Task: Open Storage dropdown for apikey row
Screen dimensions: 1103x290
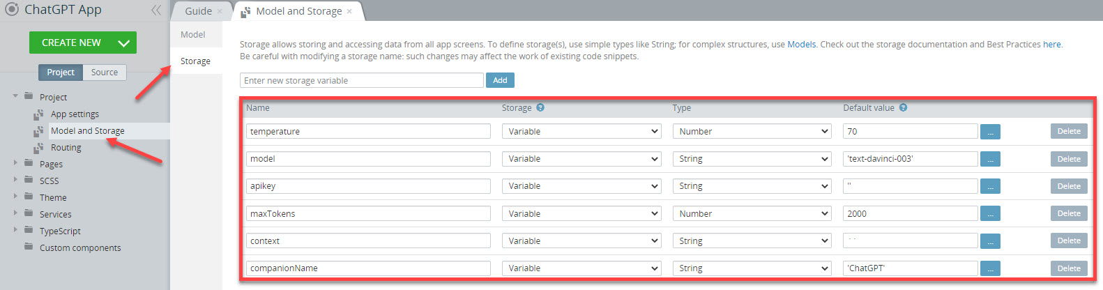Action: pyautogui.click(x=581, y=186)
